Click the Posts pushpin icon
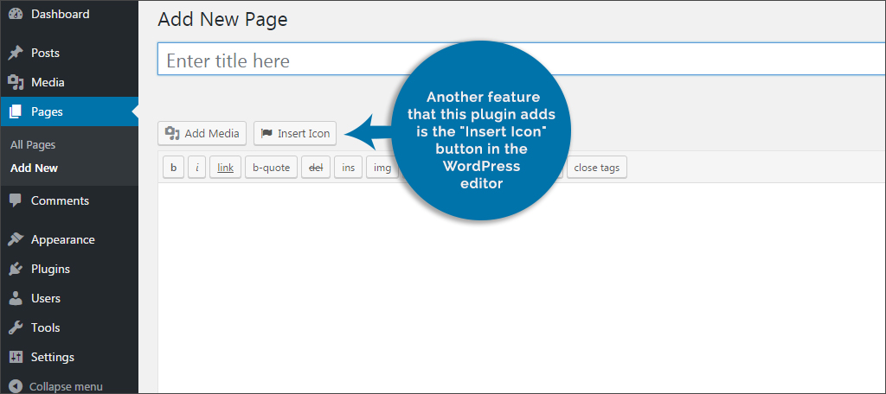The image size is (886, 394). coord(16,53)
